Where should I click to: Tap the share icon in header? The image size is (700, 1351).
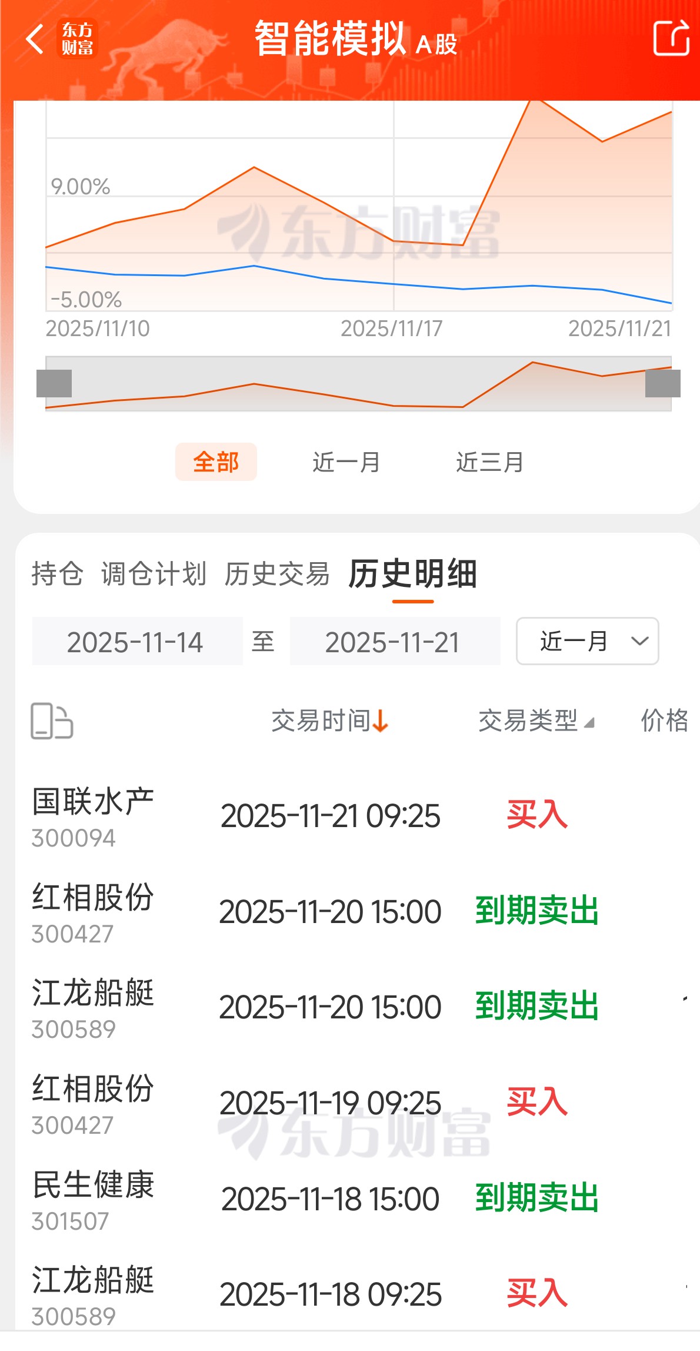671,38
